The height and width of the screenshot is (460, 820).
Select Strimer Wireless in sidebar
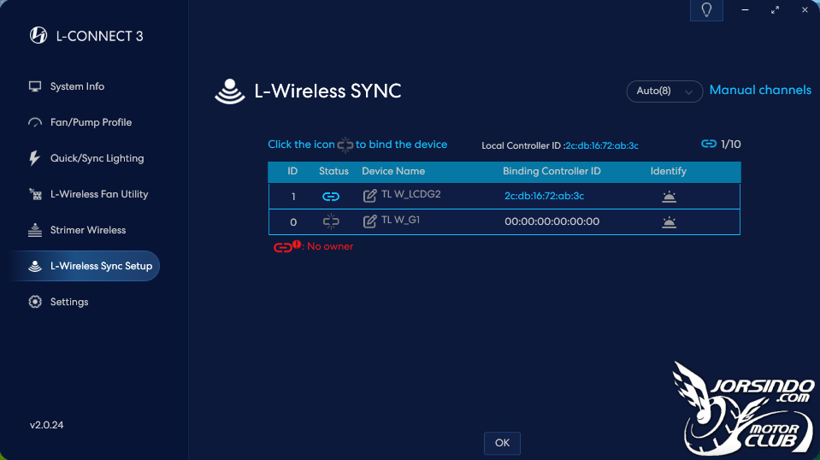[x=88, y=230]
